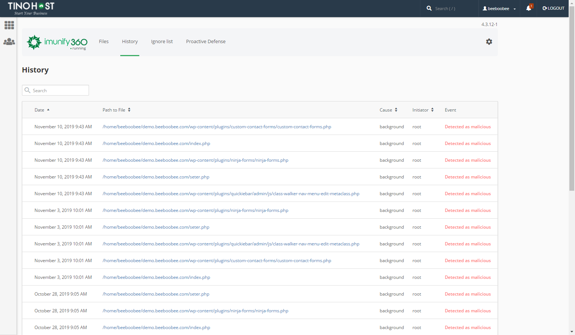Open November 10 index.php path link

[x=156, y=144]
